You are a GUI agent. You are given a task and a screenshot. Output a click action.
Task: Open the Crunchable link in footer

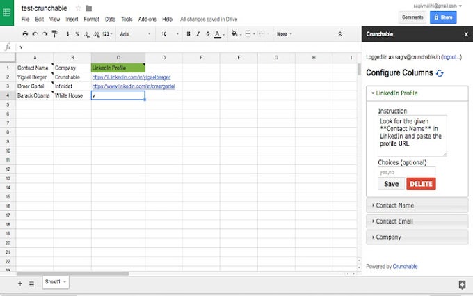[405, 266]
